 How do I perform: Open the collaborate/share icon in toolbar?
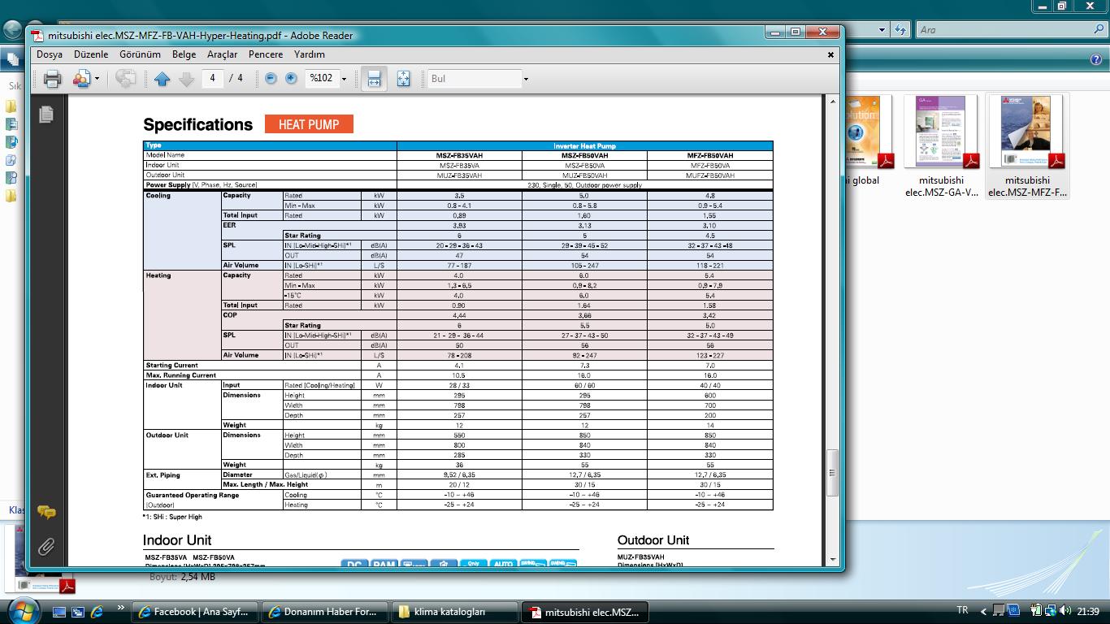click(81, 79)
